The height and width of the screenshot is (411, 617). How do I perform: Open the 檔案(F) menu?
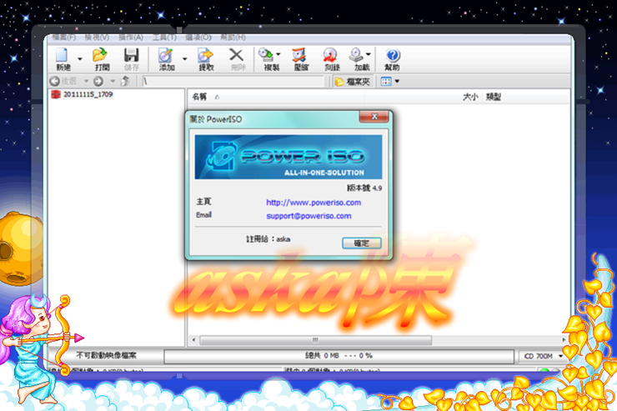[63, 38]
